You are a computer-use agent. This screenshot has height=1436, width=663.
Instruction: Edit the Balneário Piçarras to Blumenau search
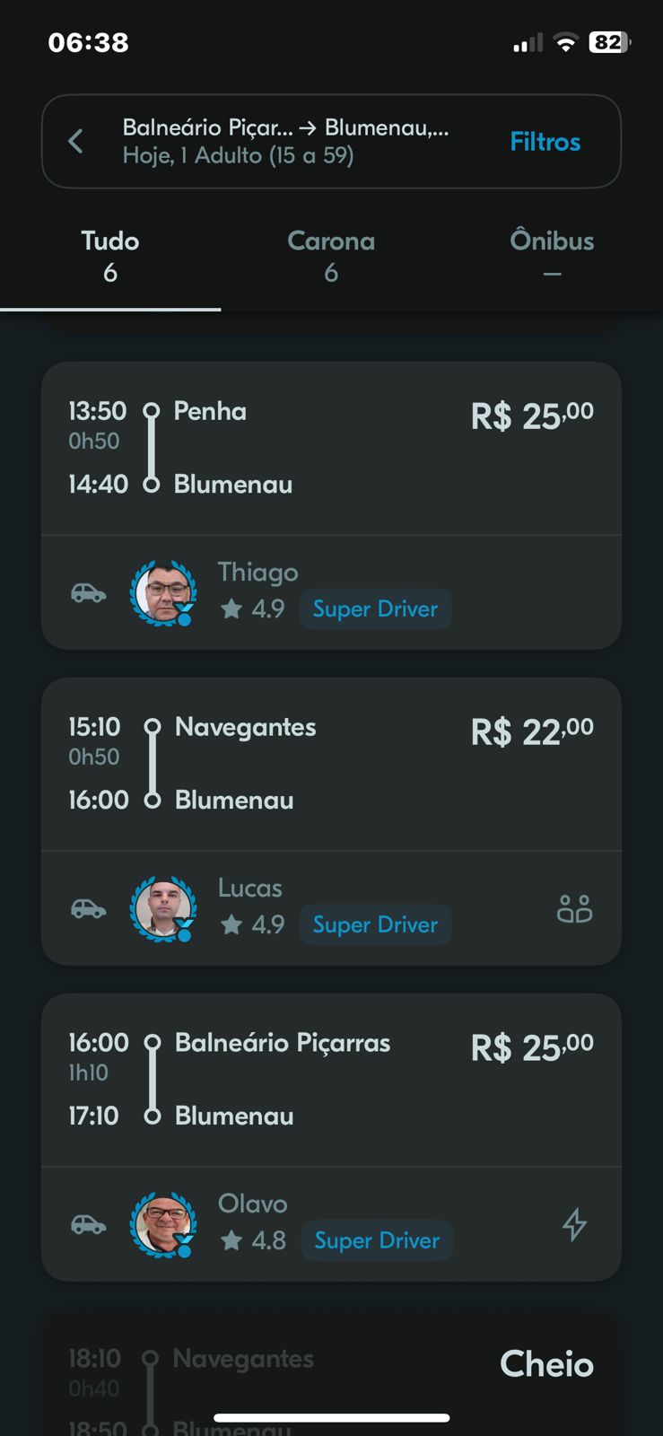point(287,142)
